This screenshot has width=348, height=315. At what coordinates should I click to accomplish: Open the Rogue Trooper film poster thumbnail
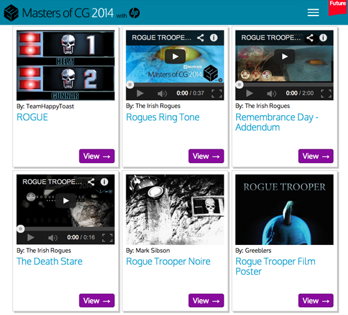tap(284, 210)
